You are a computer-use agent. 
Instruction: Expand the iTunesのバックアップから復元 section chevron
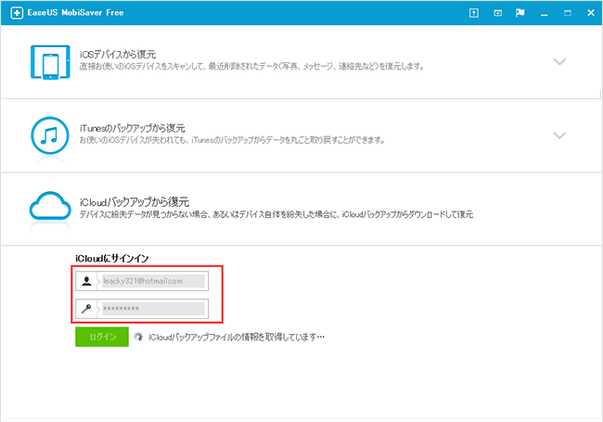click(x=559, y=135)
